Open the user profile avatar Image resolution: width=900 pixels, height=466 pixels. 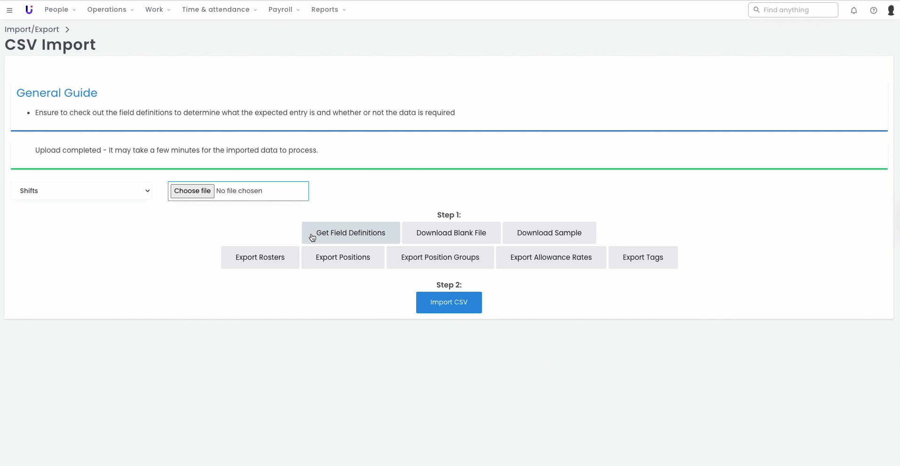point(891,10)
